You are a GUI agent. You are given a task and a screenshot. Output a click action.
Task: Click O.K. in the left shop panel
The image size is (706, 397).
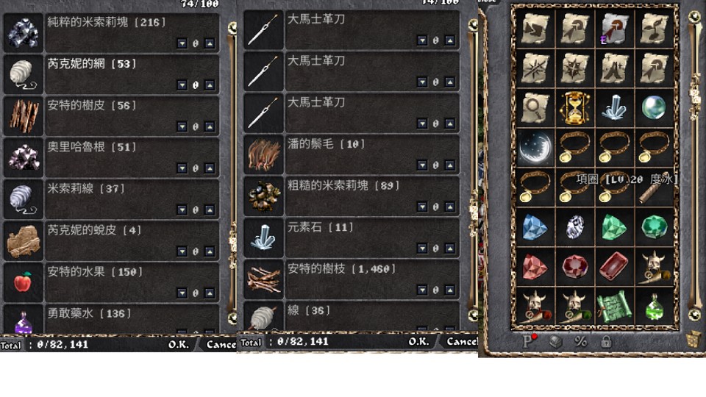pos(178,345)
